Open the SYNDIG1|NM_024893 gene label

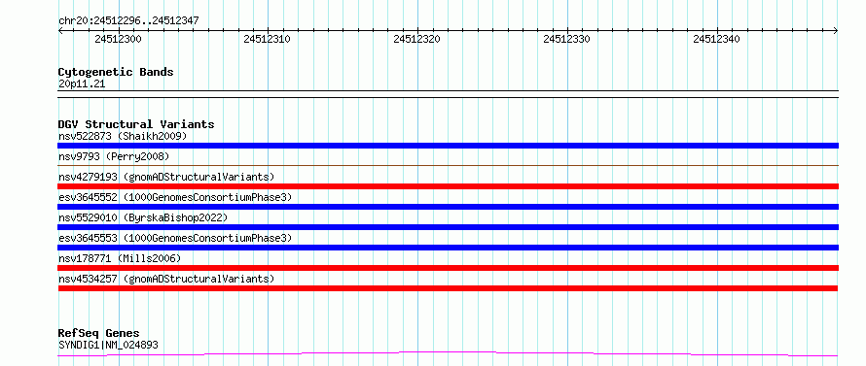point(108,346)
